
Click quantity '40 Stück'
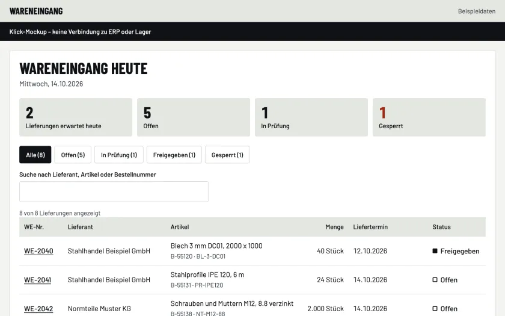[330, 251]
